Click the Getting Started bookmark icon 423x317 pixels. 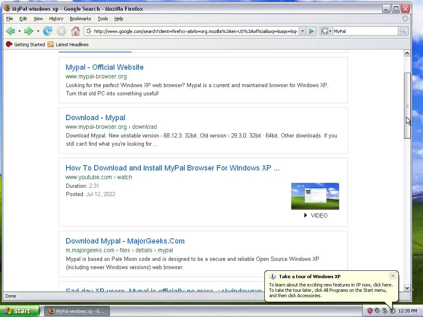[9, 45]
